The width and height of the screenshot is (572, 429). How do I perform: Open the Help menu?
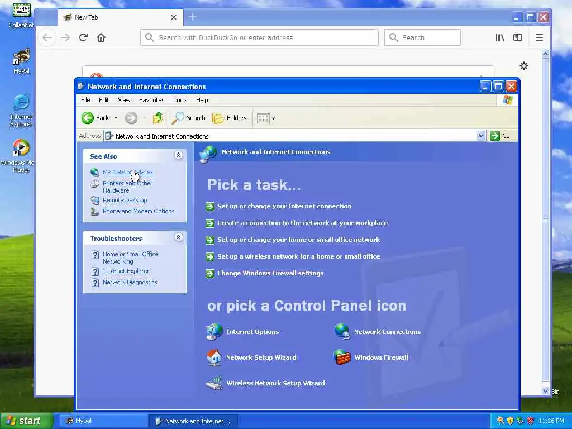[202, 100]
